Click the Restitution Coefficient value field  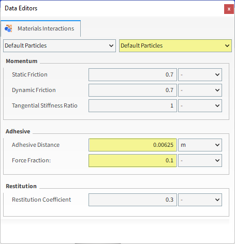(x=133, y=200)
